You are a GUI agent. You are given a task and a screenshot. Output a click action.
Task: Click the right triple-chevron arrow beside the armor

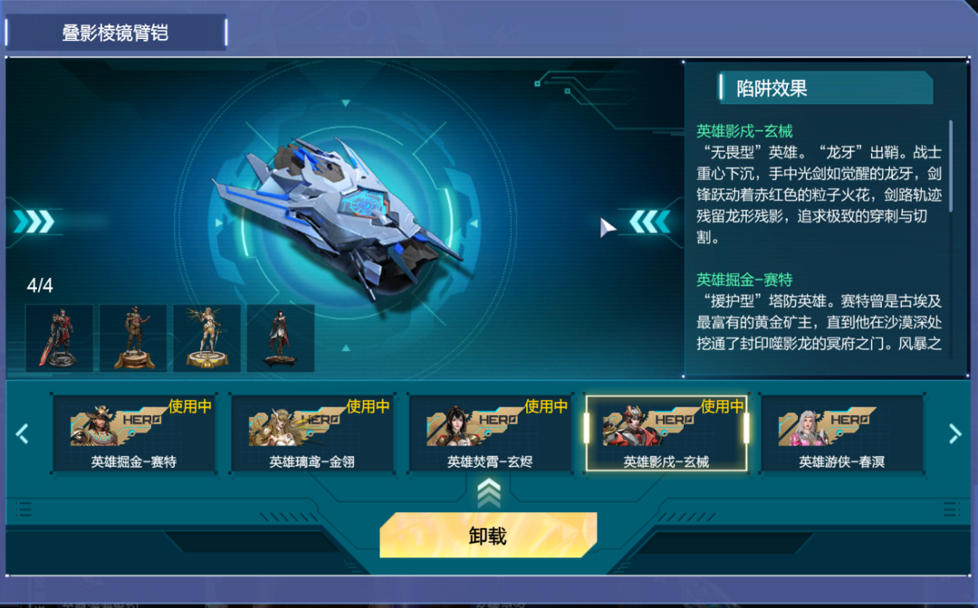pyautogui.click(x=649, y=221)
